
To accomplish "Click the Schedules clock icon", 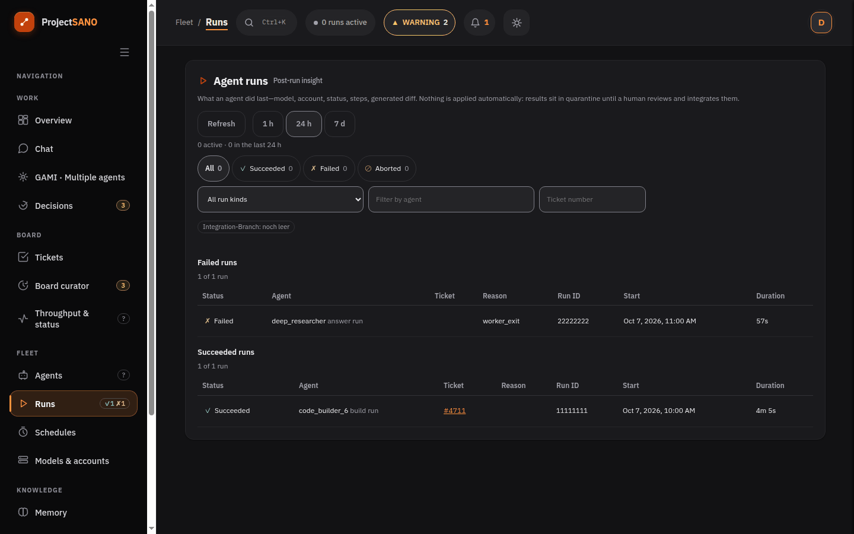I will (23, 432).
